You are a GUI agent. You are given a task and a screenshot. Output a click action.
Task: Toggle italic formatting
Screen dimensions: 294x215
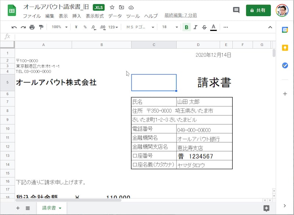coord(196,27)
